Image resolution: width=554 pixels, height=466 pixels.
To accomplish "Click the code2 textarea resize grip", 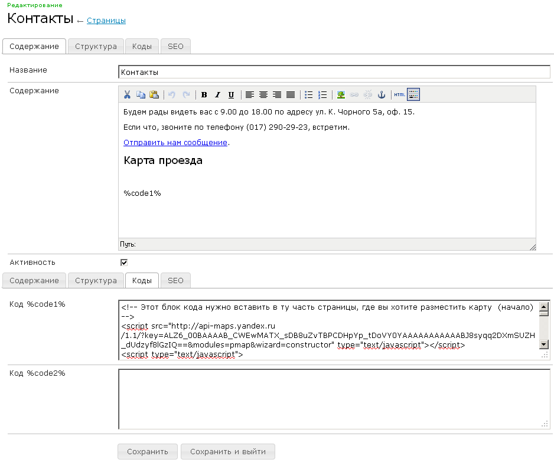I will (x=545, y=424).
